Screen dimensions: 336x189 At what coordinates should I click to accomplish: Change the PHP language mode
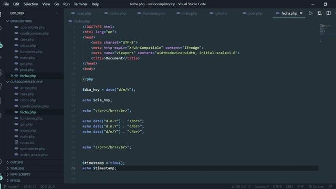tap(300, 187)
